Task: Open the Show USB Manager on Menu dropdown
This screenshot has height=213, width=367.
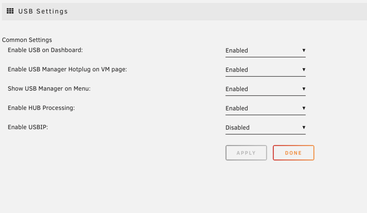Action: 265,89
